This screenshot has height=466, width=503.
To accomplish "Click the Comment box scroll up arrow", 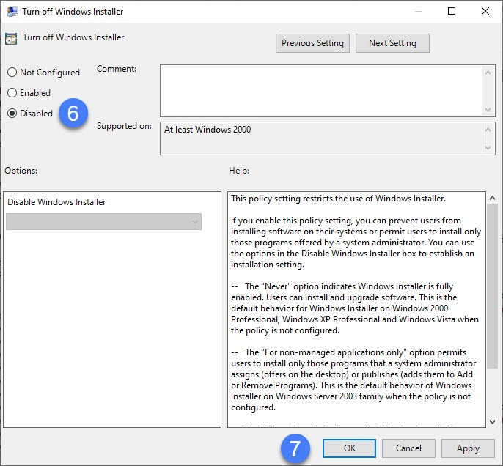I will click(x=488, y=73).
